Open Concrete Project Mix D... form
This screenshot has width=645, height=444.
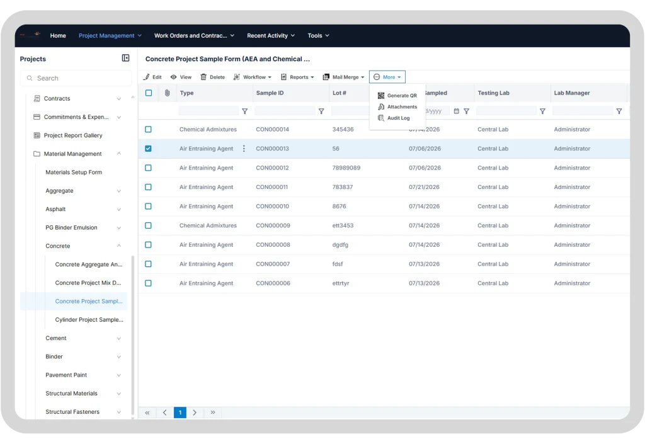pyautogui.click(x=88, y=283)
